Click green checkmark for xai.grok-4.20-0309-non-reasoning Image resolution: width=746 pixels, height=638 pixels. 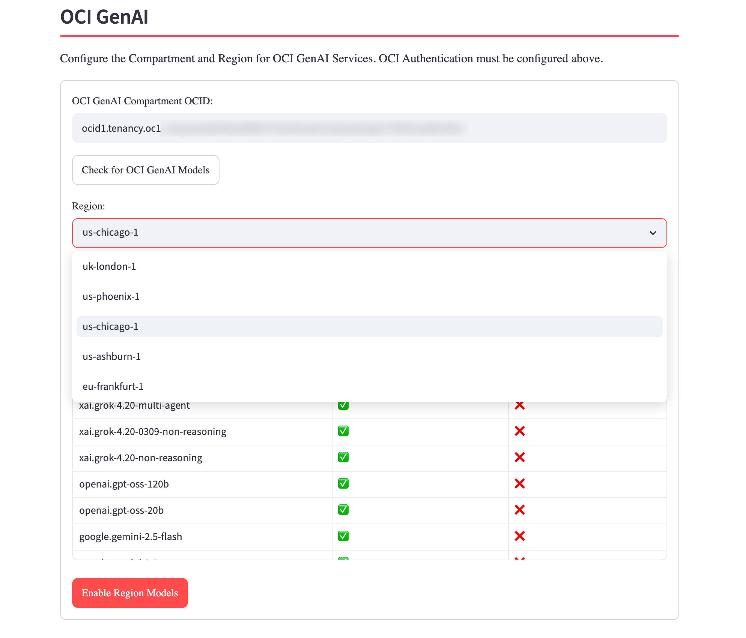[343, 431]
